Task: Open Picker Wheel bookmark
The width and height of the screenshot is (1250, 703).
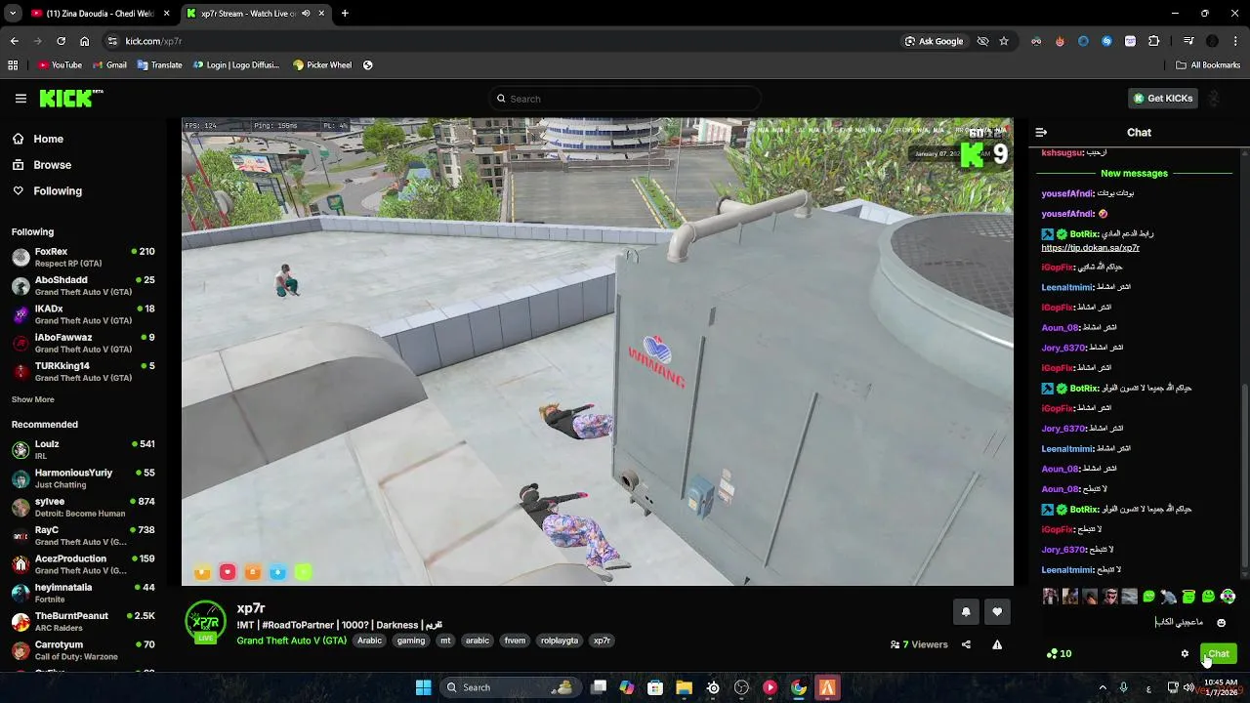Action: (x=322, y=65)
